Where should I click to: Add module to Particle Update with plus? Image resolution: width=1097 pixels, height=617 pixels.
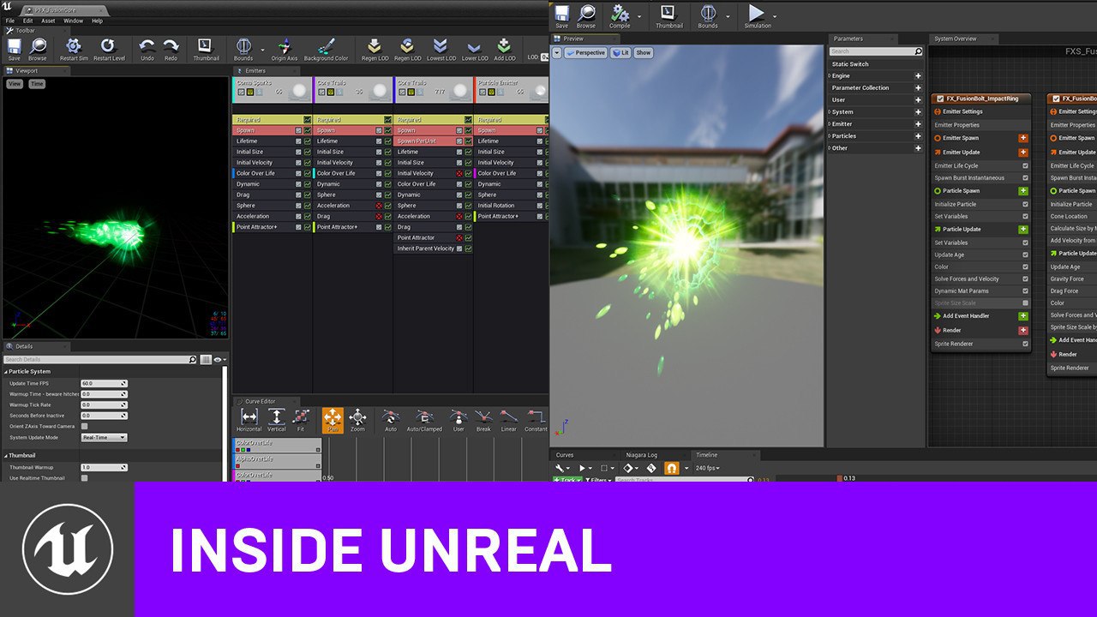pos(1023,230)
